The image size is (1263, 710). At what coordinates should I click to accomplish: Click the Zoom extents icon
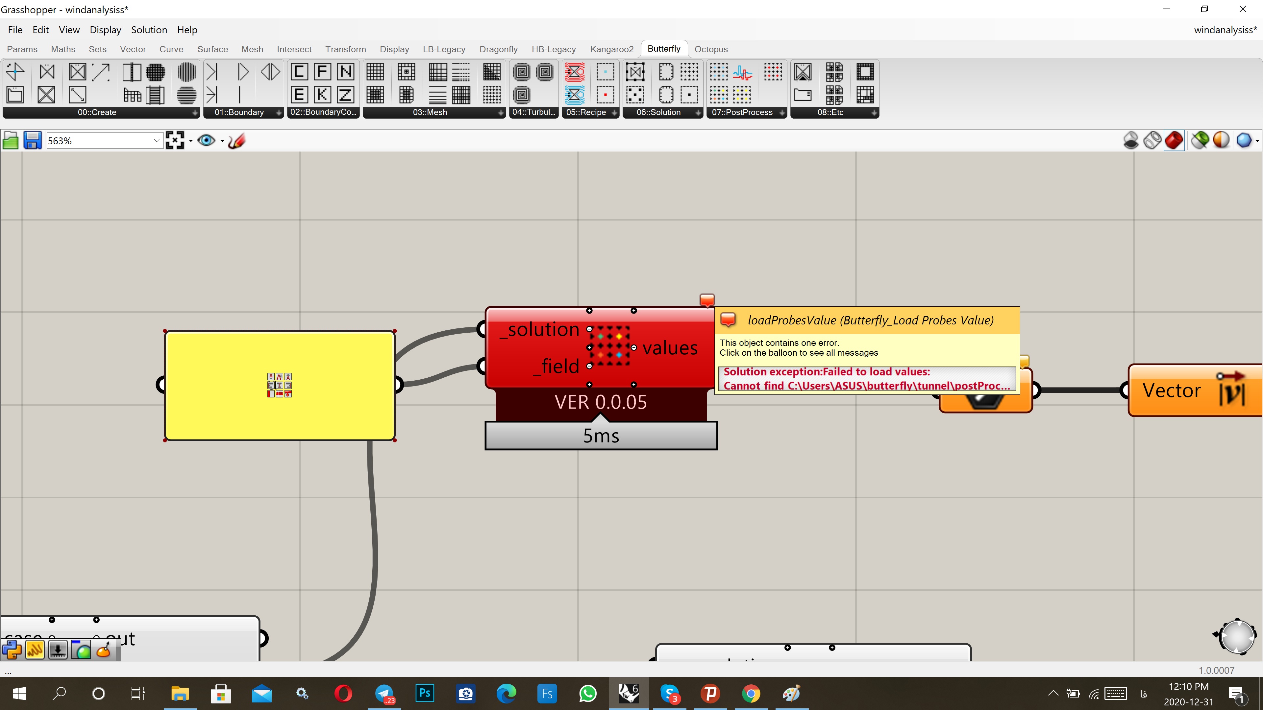[x=175, y=141]
